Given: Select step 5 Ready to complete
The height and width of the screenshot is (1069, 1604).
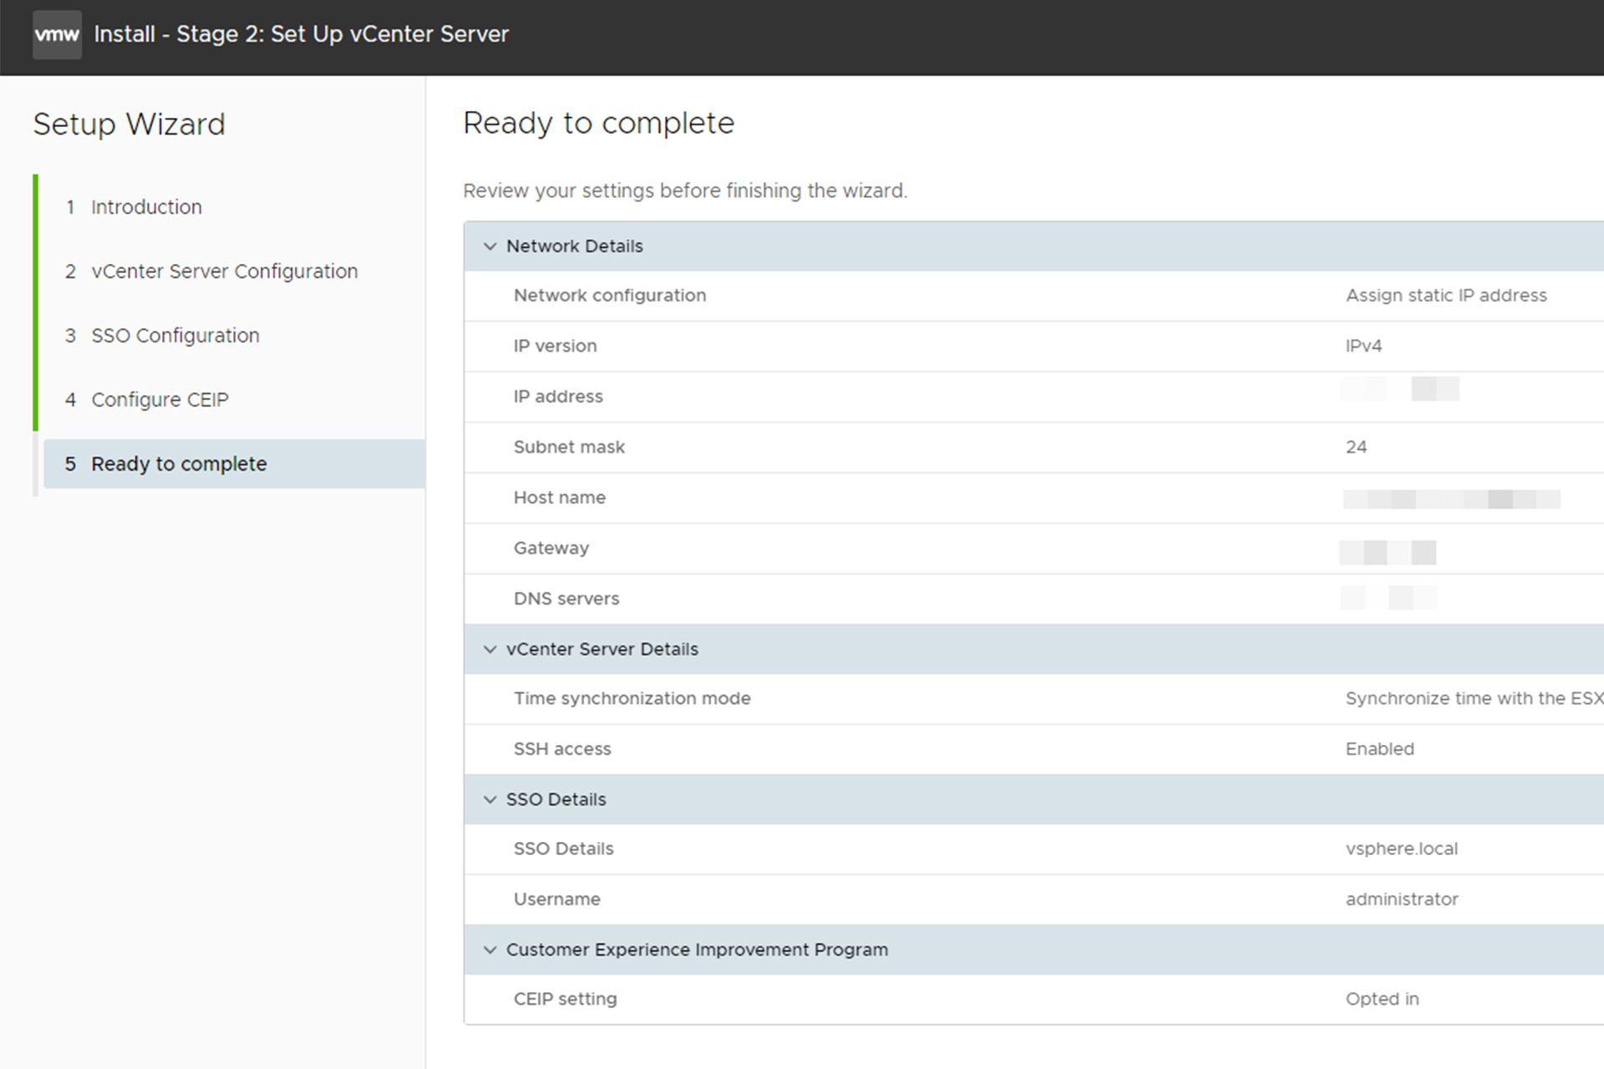Looking at the screenshot, I should [234, 464].
